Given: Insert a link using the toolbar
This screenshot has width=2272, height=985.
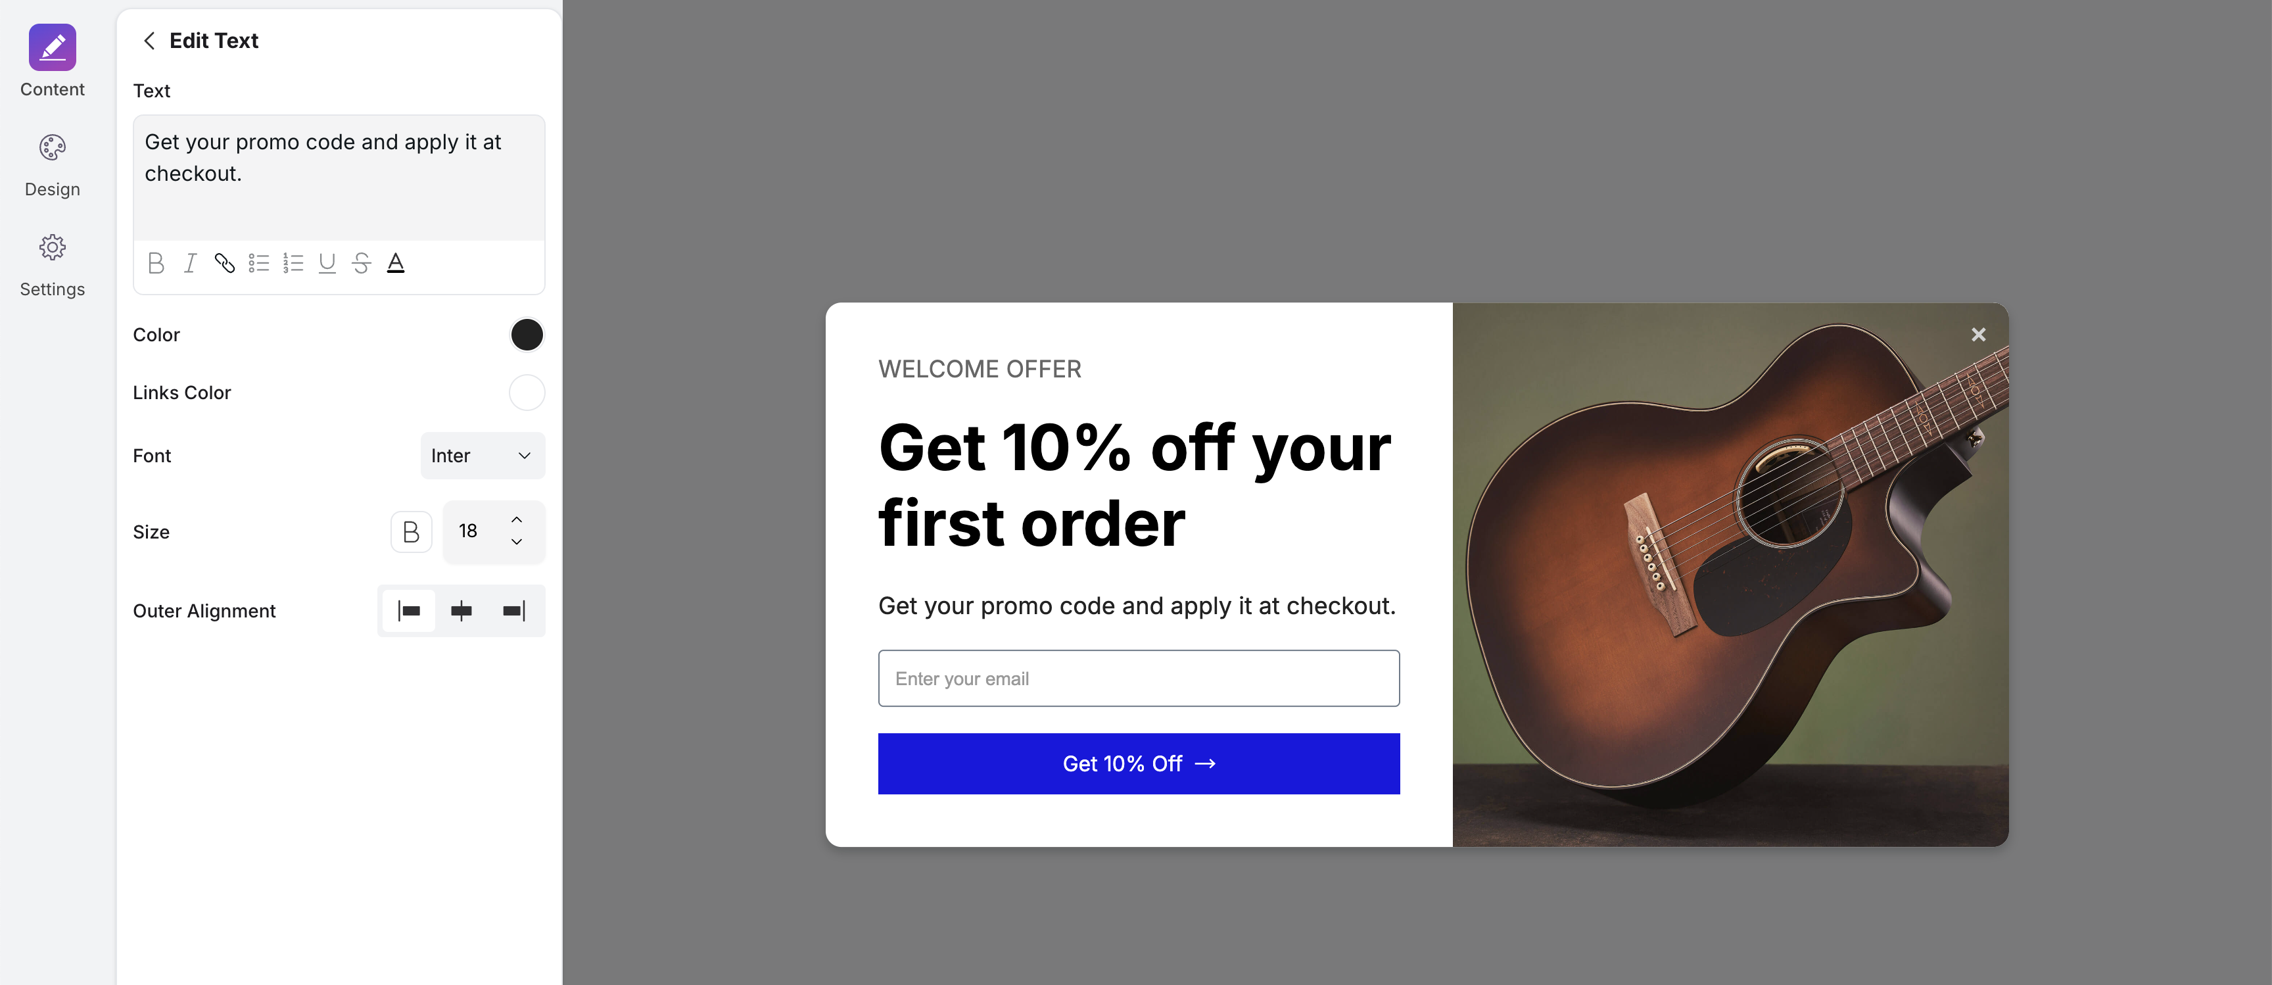Looking at the screenshot, I should pyautogui.click(x=224, y=263).
